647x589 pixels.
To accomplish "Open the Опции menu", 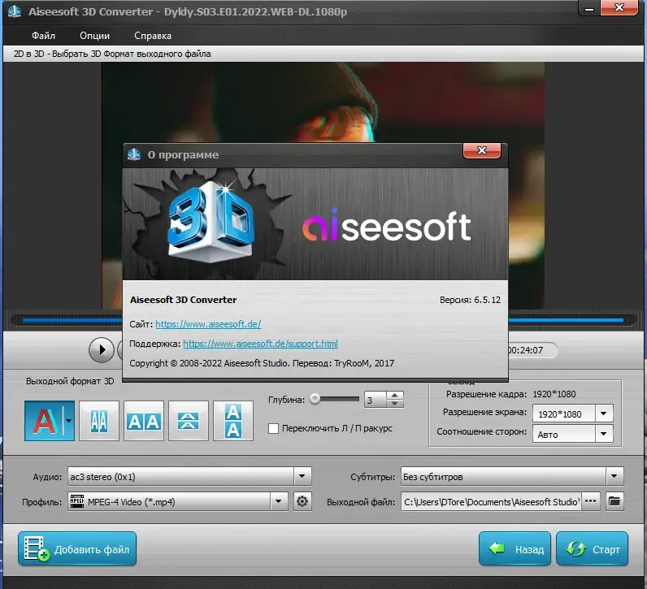I will [x=94, y=36].
